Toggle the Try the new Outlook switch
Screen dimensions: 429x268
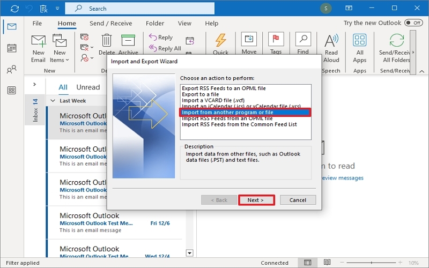click(413, 23)
